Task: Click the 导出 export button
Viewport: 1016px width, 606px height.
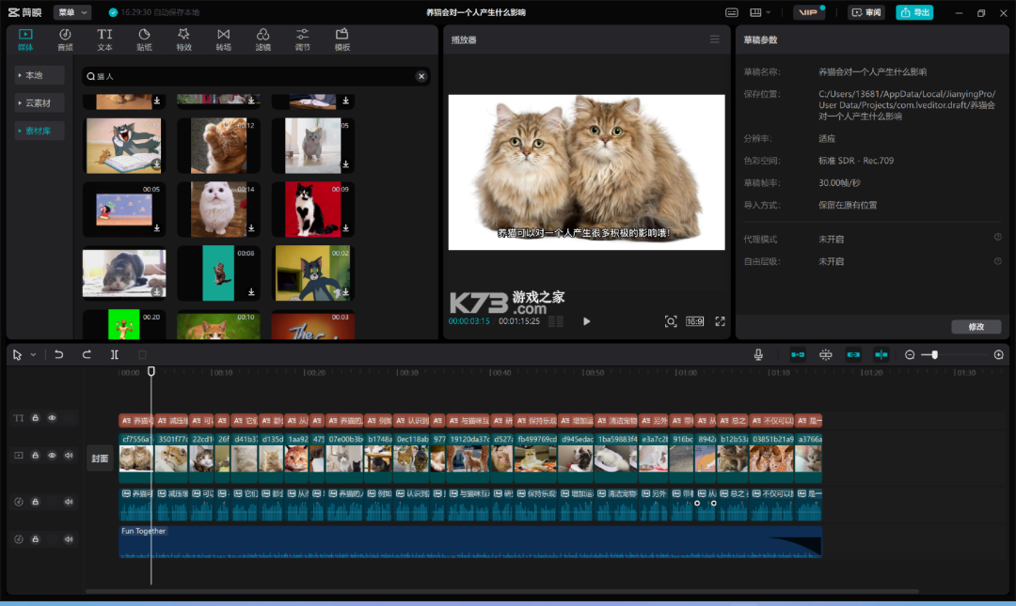Action: click(x=914, y=12)
